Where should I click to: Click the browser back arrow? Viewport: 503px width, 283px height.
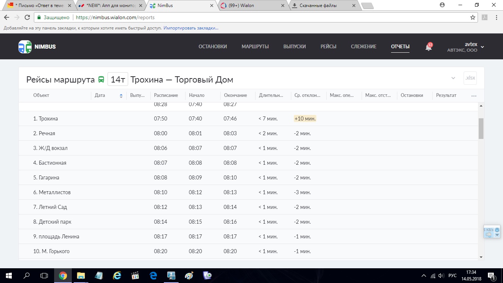[x=7, y=17]
